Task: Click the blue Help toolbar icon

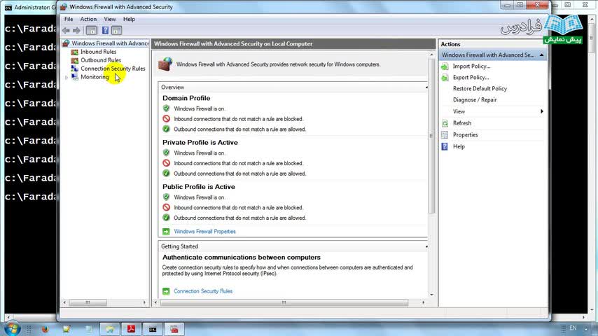Action: pyautogui.click(x=105, y=31)
